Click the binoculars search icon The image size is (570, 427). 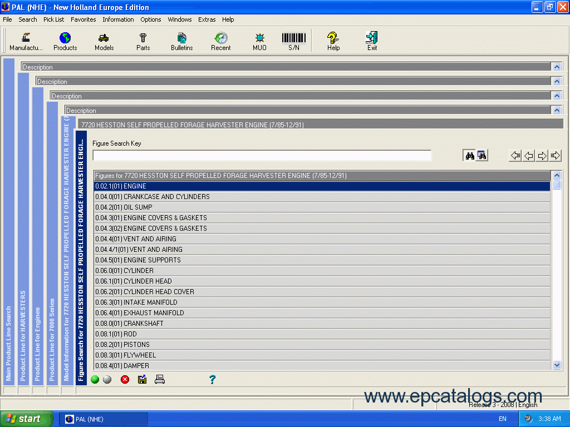pyautogui.click(x=469, y=156)
